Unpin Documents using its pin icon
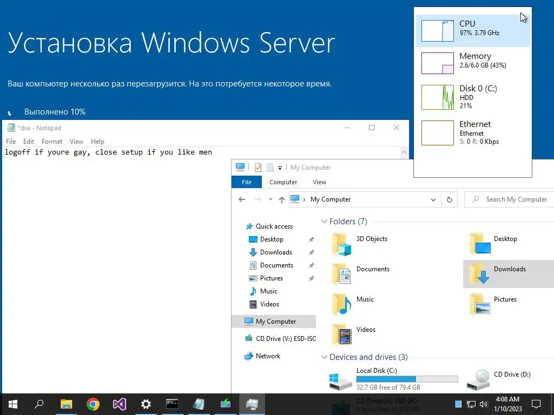This screenshot has width=554, height=415. tap(311, 265)
